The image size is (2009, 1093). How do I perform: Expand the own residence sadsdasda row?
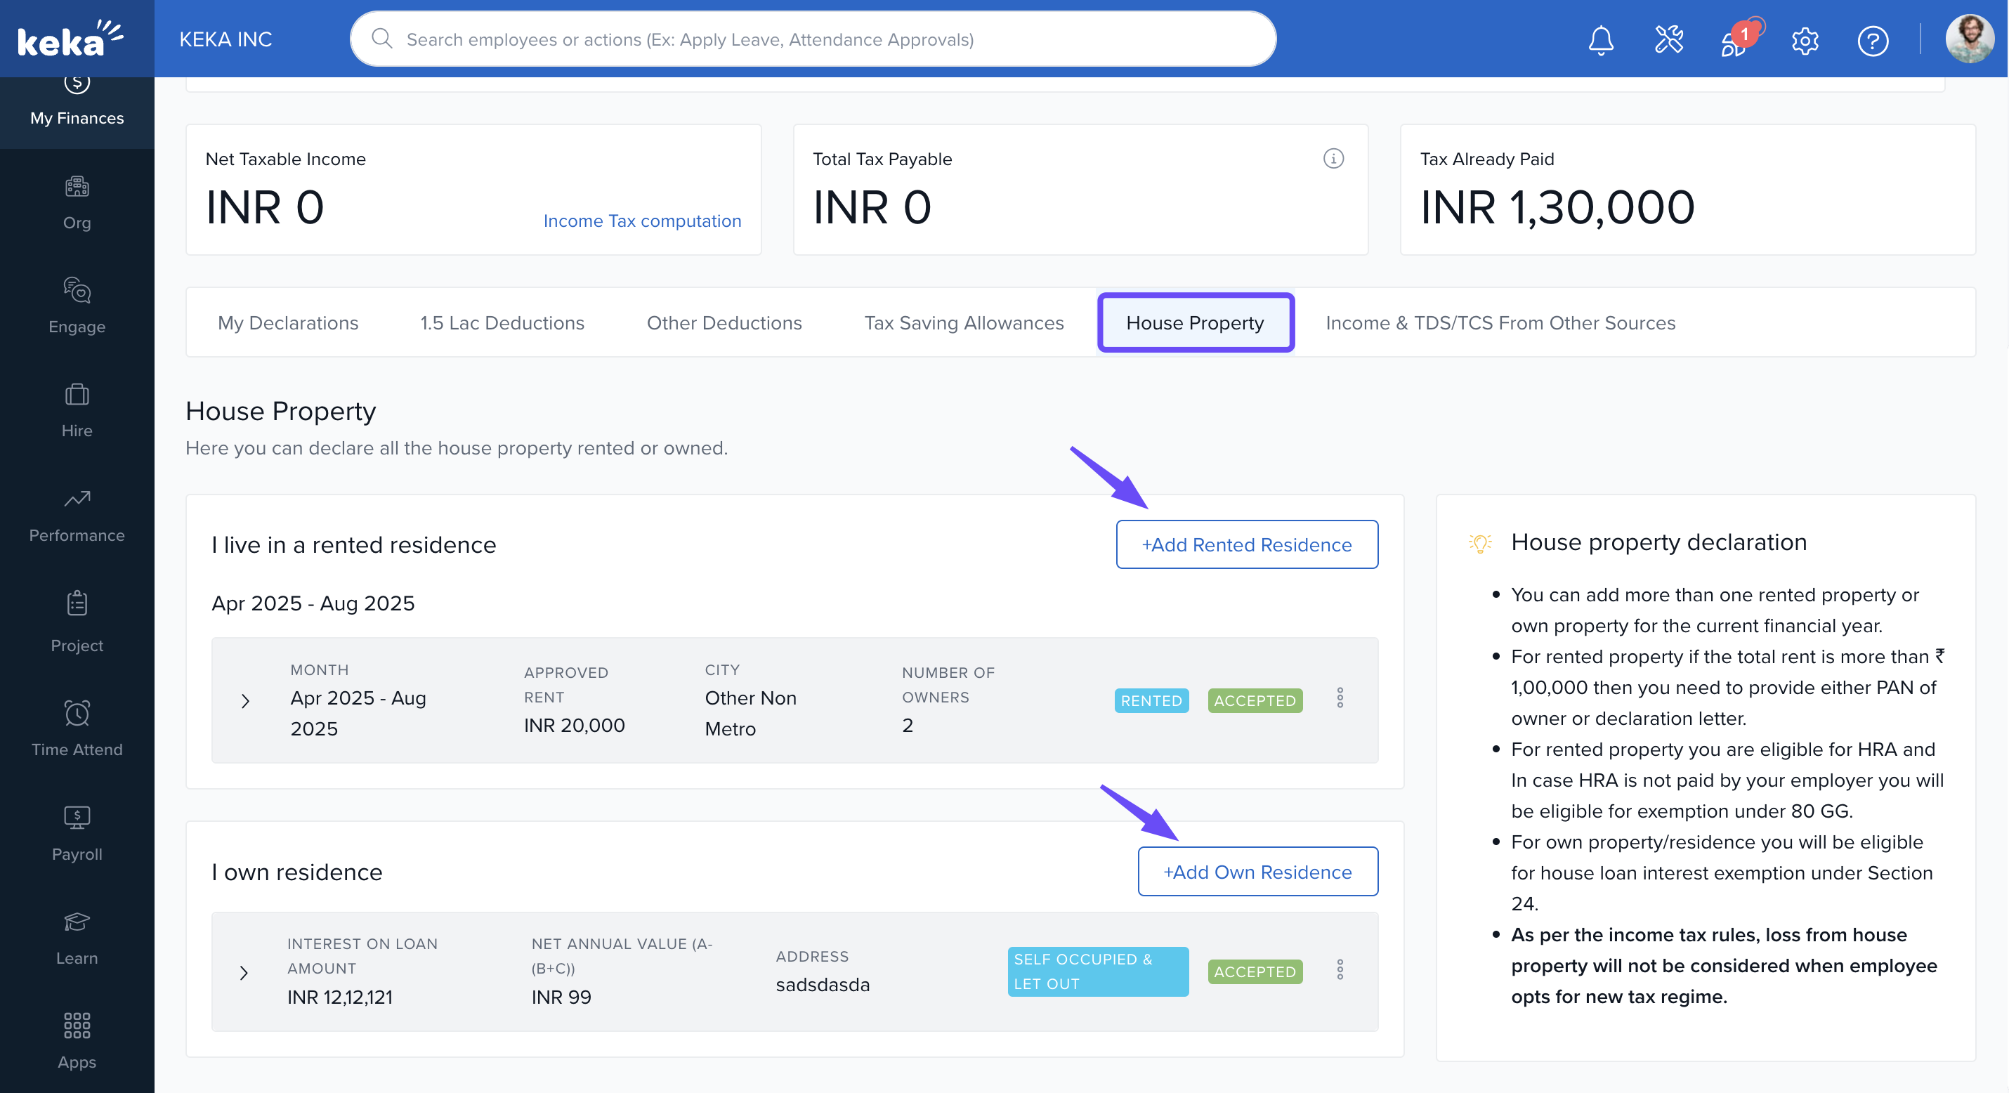point(244,972)
